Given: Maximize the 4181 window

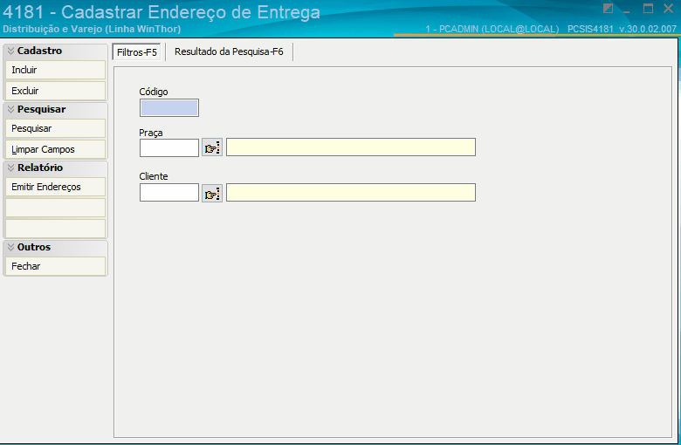Looking at the screenshot, I should point(648,8).
